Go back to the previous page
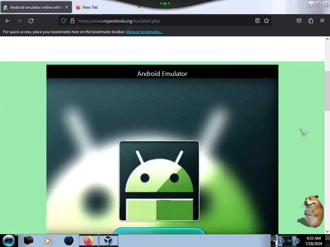 point(8,21)
